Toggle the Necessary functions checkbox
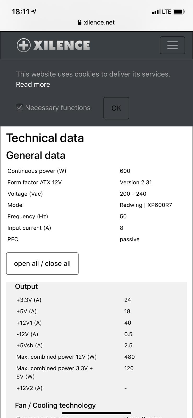Viewport: 193px width, 418px height. (20, 107)
